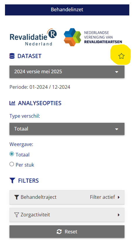
Task: Click the outlined funnel icon on Zorgactiviteit
Action: pyautogui.click(x=16, y=215)
